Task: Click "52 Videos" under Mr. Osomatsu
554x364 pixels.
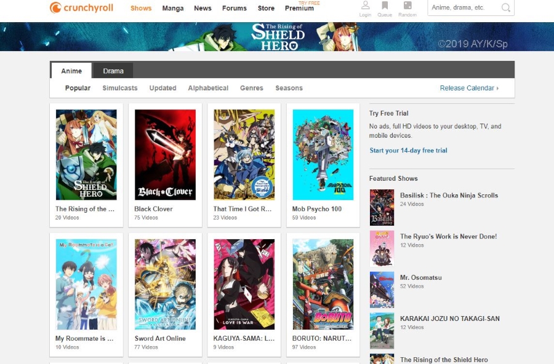Action: 412,287
